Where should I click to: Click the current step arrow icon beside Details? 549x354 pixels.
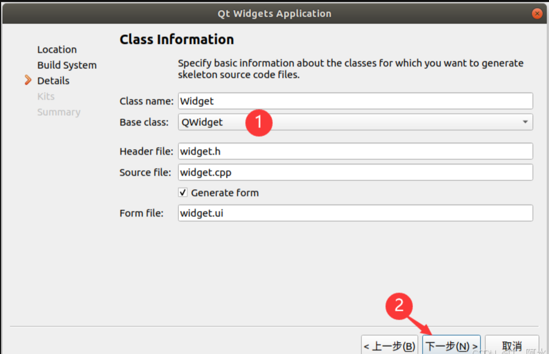[28, 80]
